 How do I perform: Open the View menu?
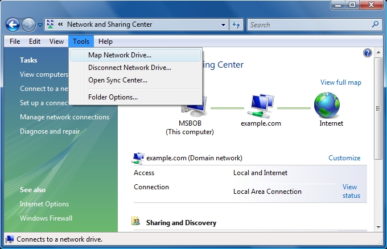pyautogui.click(x=56, y=41)
